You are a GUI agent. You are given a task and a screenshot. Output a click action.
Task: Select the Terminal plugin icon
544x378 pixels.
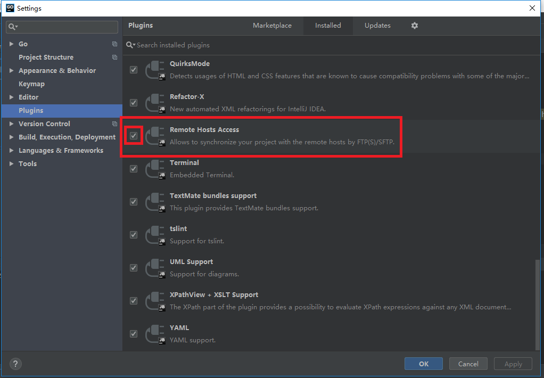(x=155, y=168)
